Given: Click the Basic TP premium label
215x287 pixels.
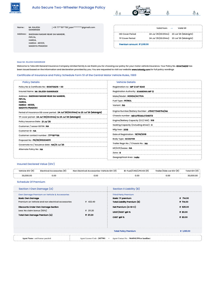Looking at the screenshot, I should pos(122,198).
